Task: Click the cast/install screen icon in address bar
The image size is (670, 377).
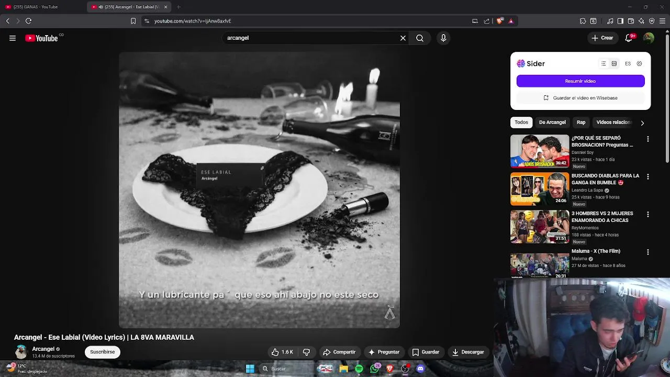Action: tap(475, 21)
